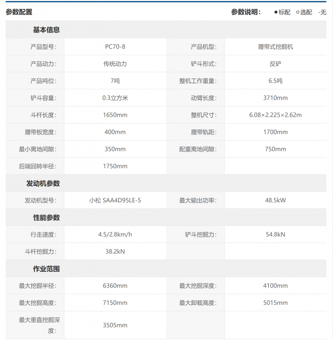Click the 最大挖掘深度 label
This screenshot has height=340, width=333.
[198, 286]
